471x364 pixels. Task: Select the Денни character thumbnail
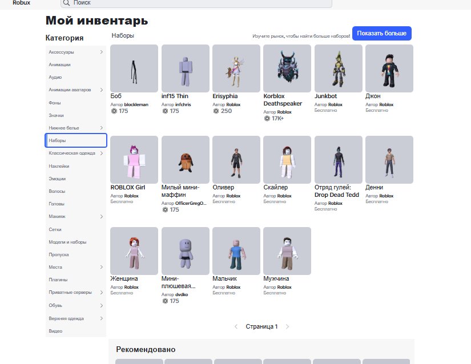[x=389, y=160]
